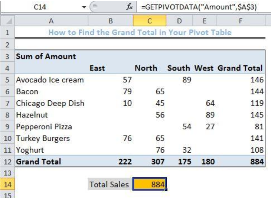The height and width of the screenshot is (198, 271).
Task: Click the title How to Find the Grand Total
Action: (x=140, y=33)
